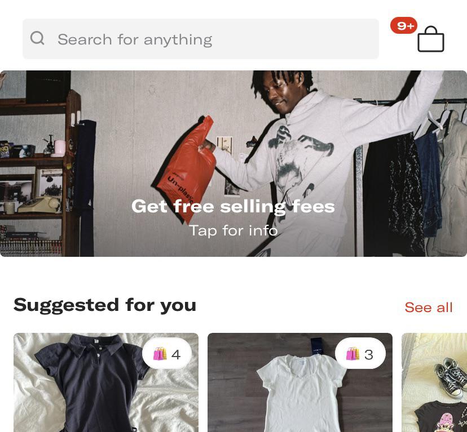Open the sneakers and graphic tee listing

(x=434, y=382)
